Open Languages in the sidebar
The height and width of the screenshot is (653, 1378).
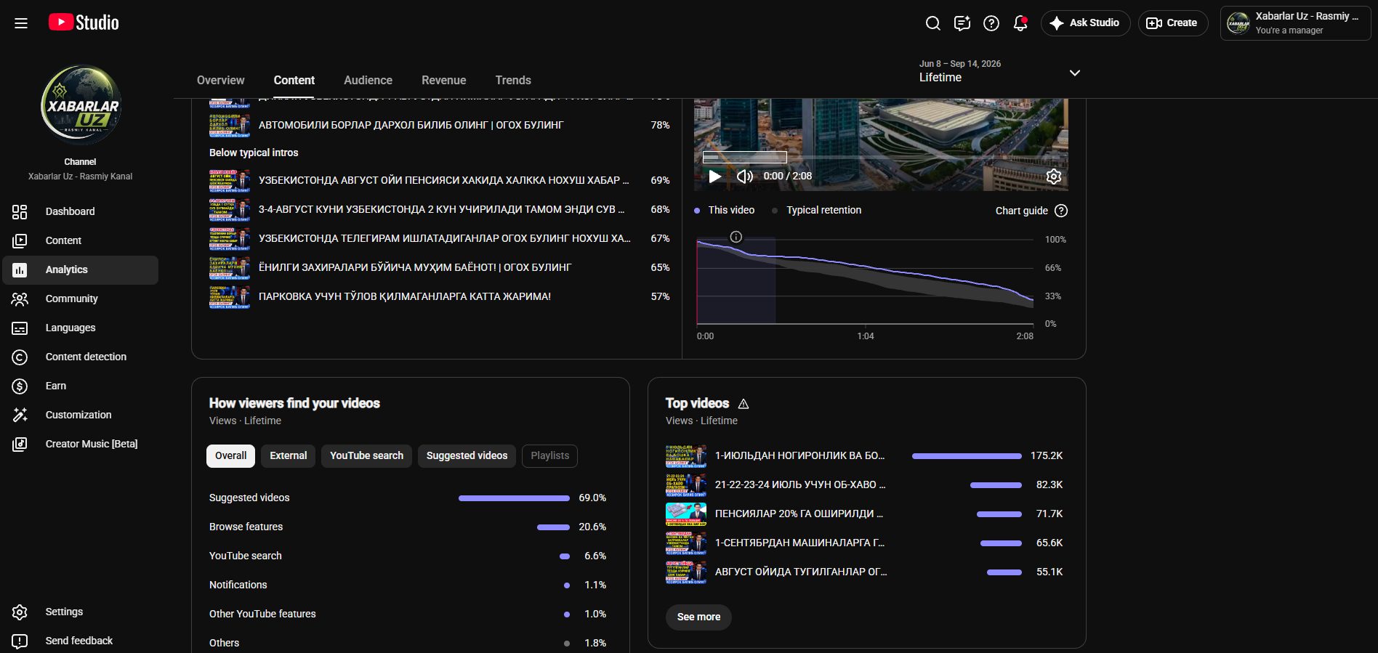tap(80, 328)
